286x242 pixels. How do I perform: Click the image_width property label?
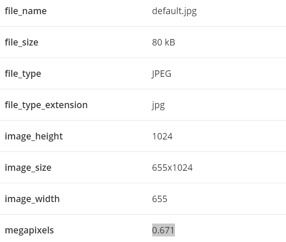32,199
